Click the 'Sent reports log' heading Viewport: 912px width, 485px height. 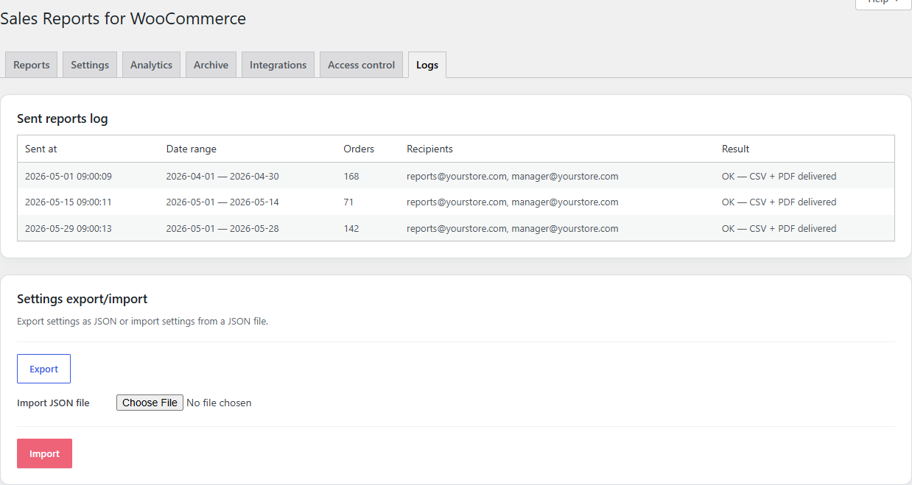63,118
